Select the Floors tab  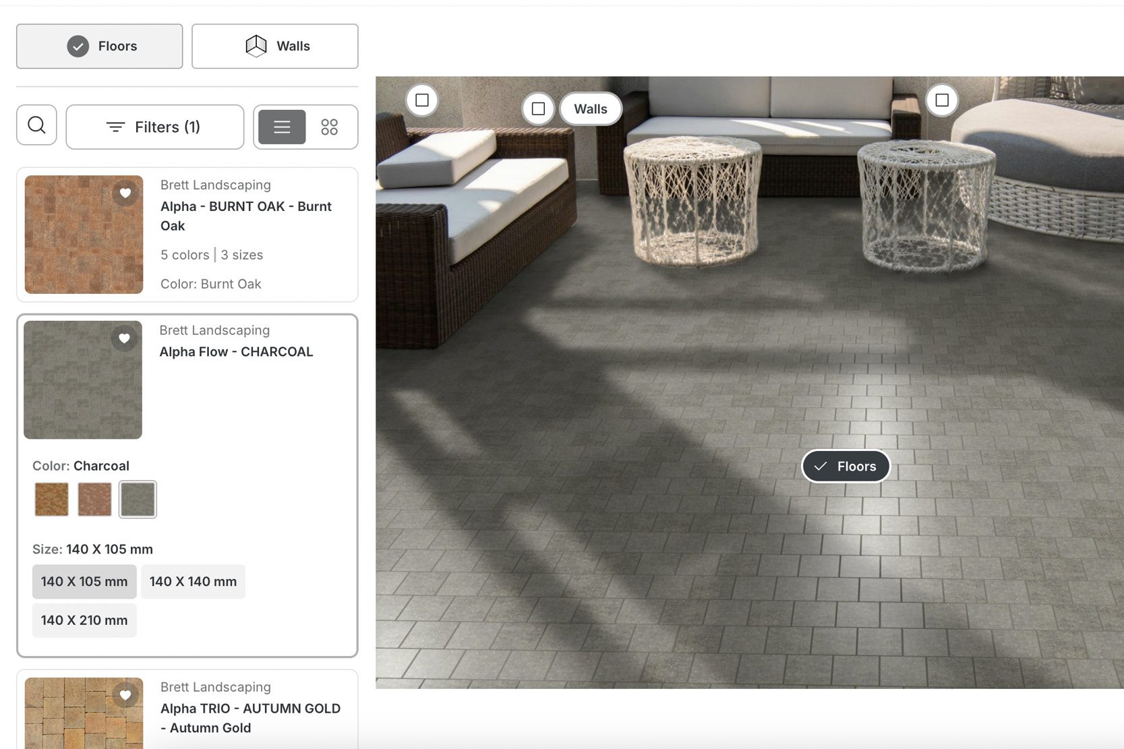[x=100, y=47]
